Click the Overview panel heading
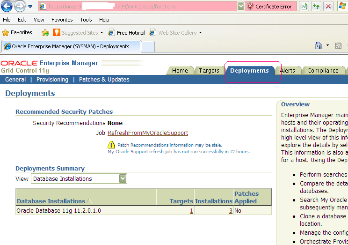Image resolution: width=348 pixels, height=245 pixels. point(295,104)
